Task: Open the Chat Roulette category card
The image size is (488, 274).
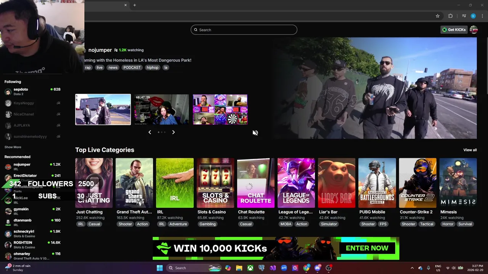Action: pos(256,183)
